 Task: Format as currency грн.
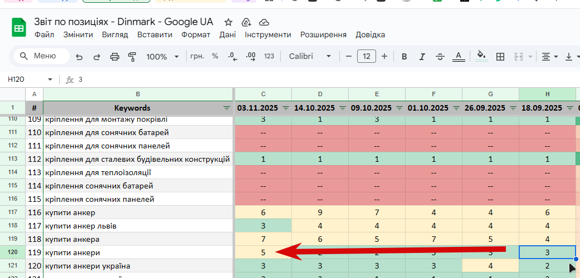click(x=197, y=56)
